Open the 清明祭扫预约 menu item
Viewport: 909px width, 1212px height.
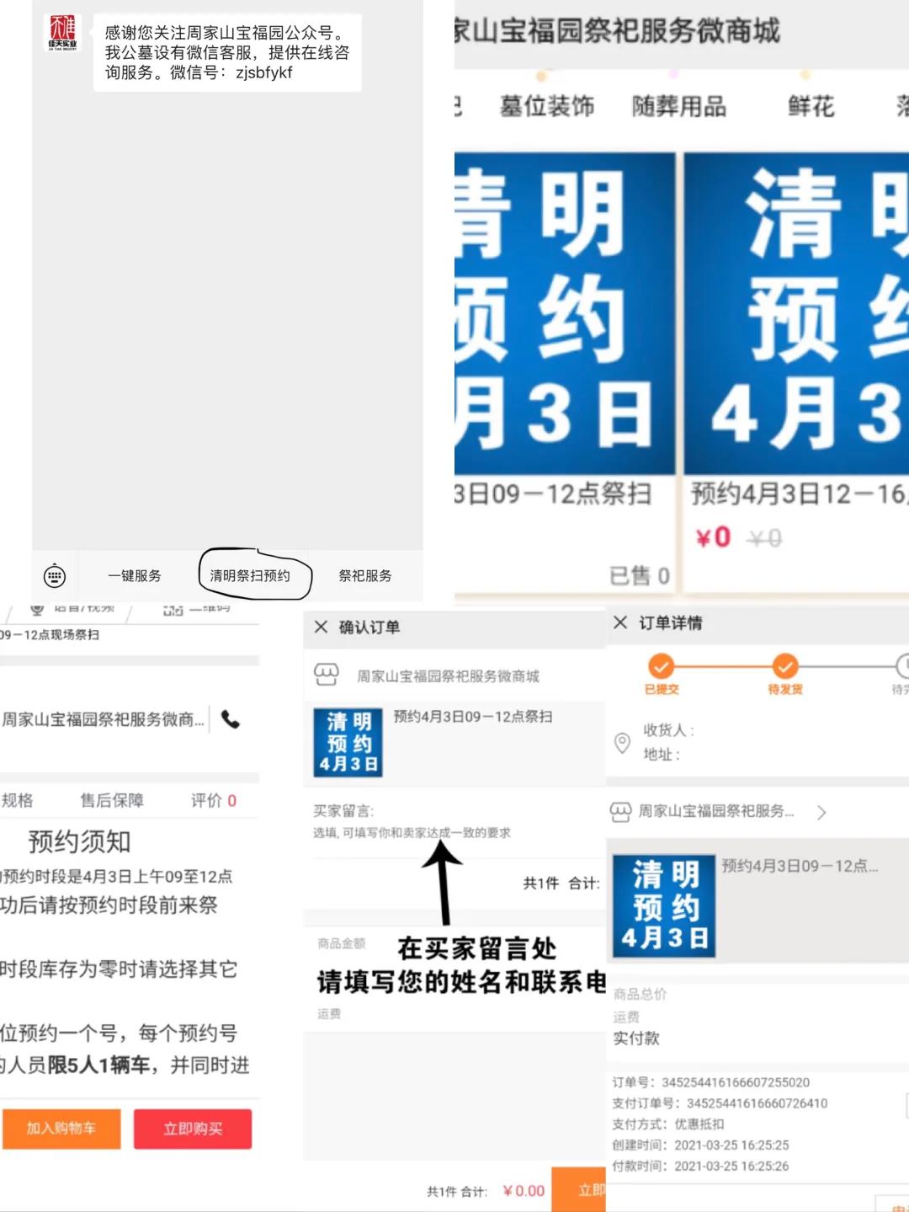point(250,576)
